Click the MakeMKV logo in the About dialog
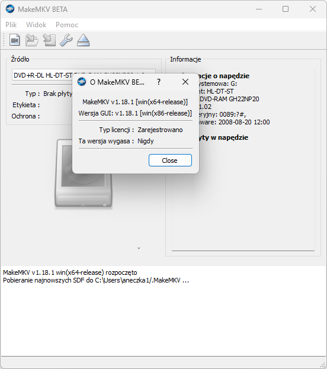The image size is (327, 369). point(82,82)
